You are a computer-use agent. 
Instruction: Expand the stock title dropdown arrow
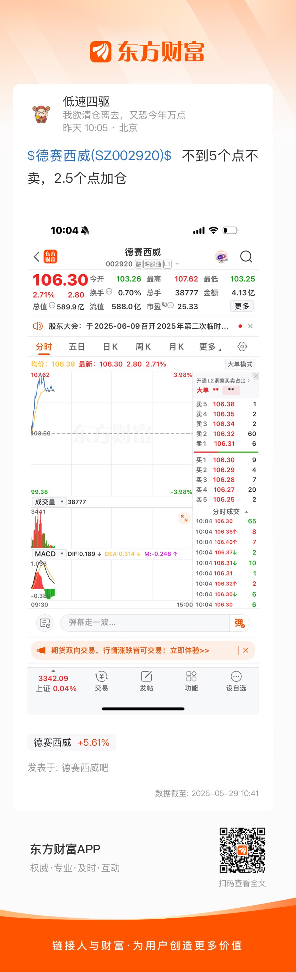(177, 264)
